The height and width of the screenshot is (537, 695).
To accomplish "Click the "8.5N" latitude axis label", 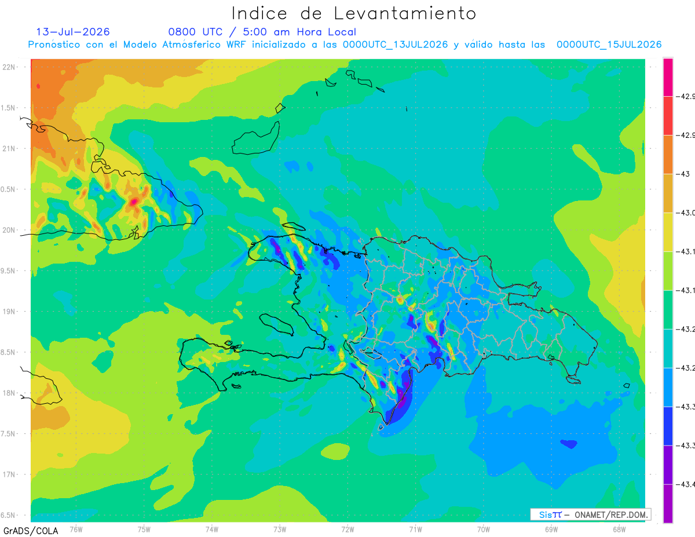I will [9, 352].
